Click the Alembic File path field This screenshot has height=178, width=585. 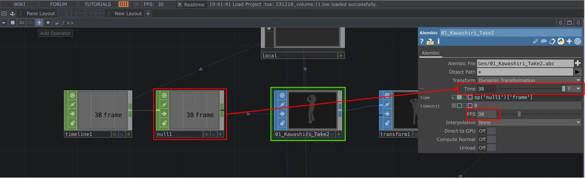point(525,63)
